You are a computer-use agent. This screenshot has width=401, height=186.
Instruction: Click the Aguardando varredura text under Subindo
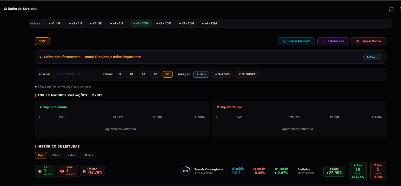(122, 129)
